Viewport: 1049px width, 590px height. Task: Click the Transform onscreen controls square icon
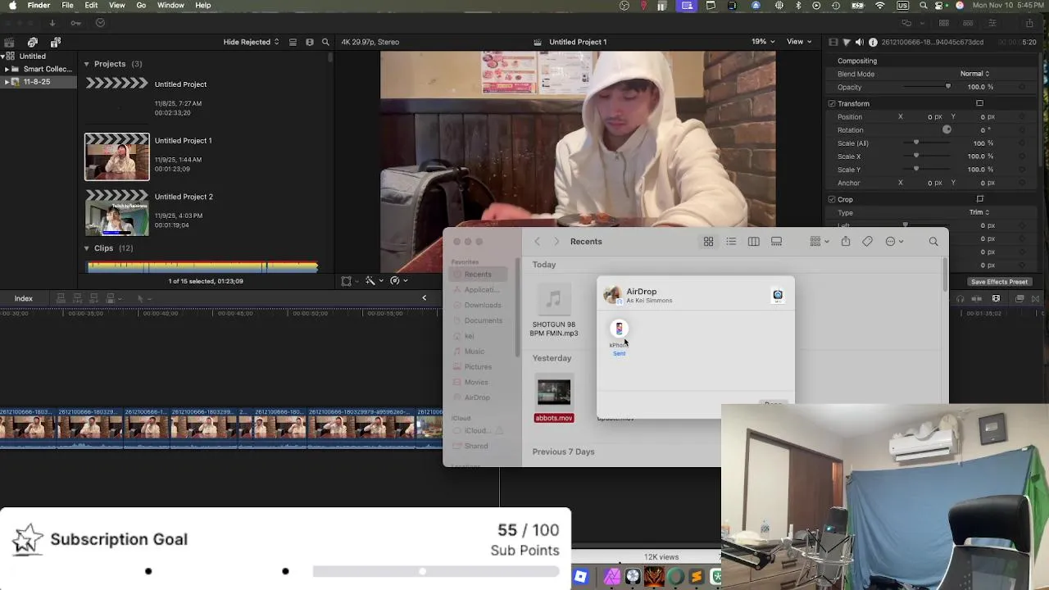click(979, 104)
